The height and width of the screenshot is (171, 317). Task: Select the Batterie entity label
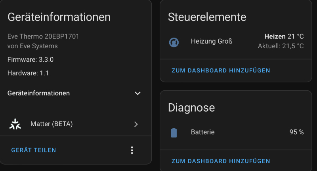click(x=202, y=132)
